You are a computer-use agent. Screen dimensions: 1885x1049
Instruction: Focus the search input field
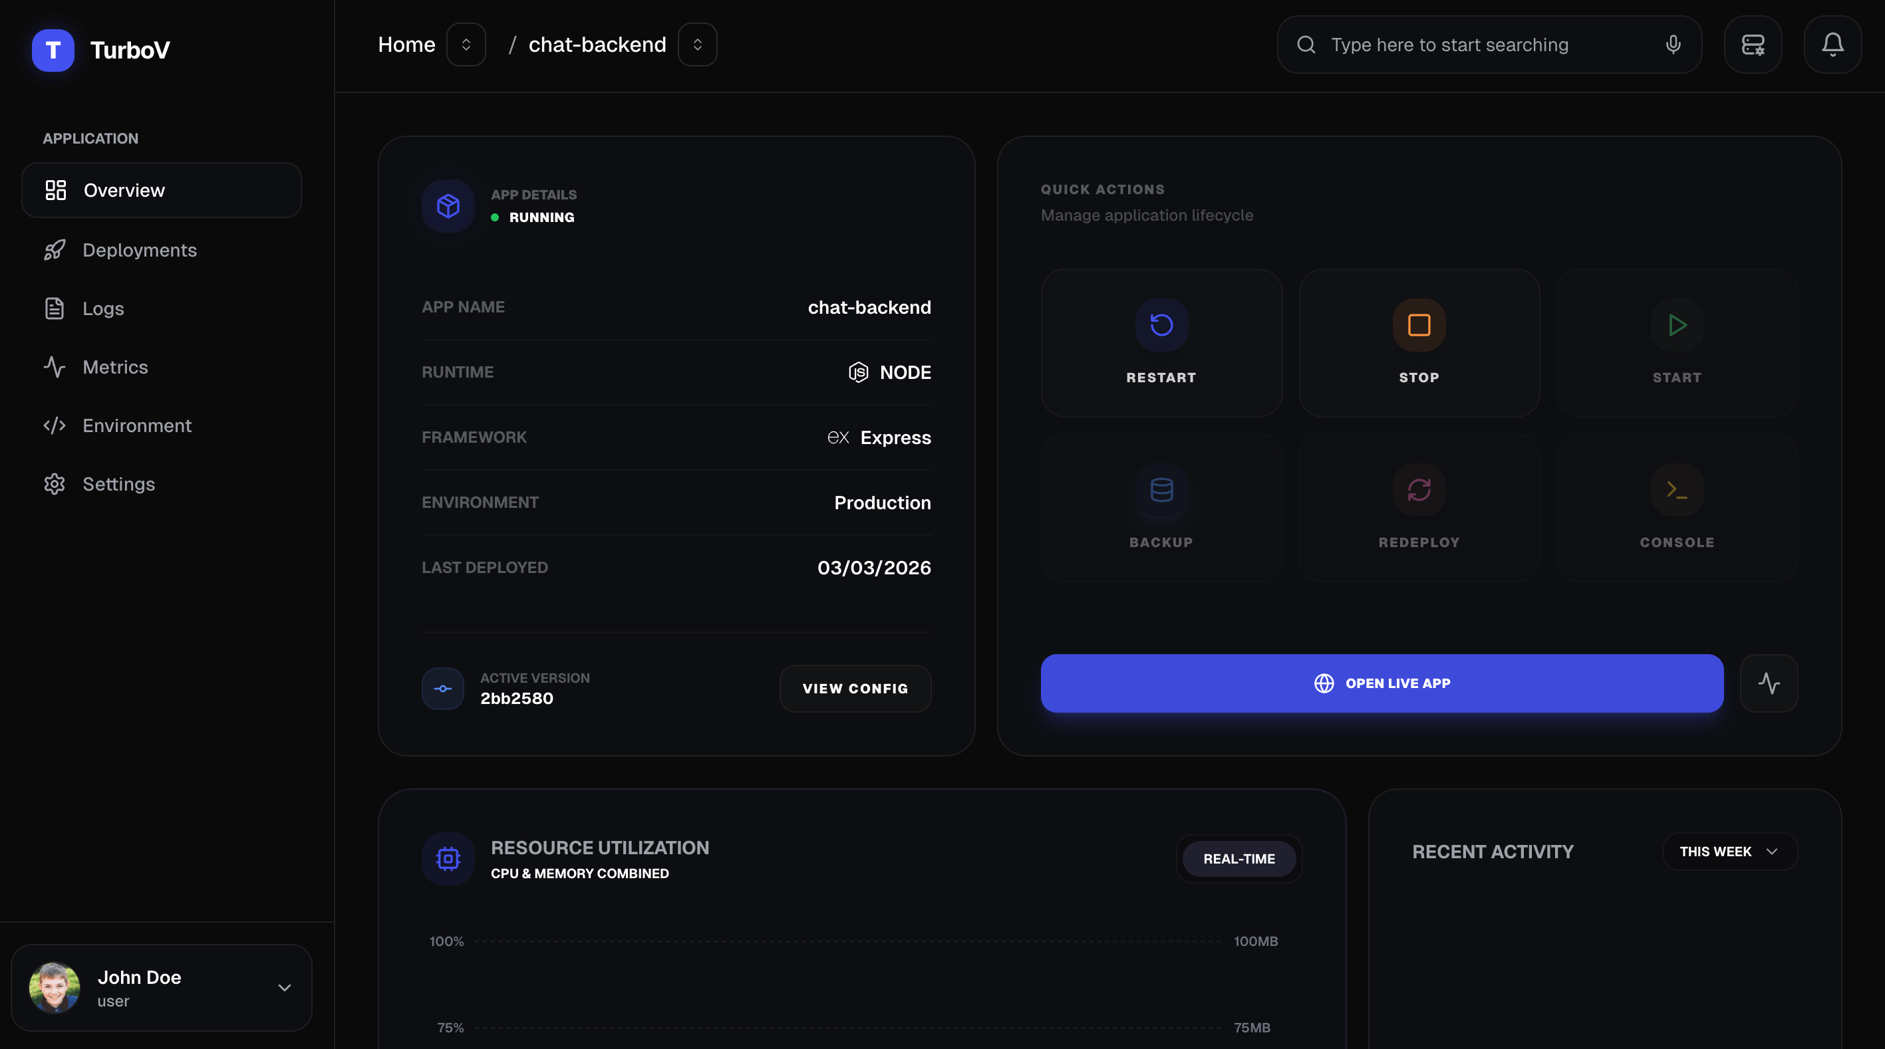[x=1489, y=45]
